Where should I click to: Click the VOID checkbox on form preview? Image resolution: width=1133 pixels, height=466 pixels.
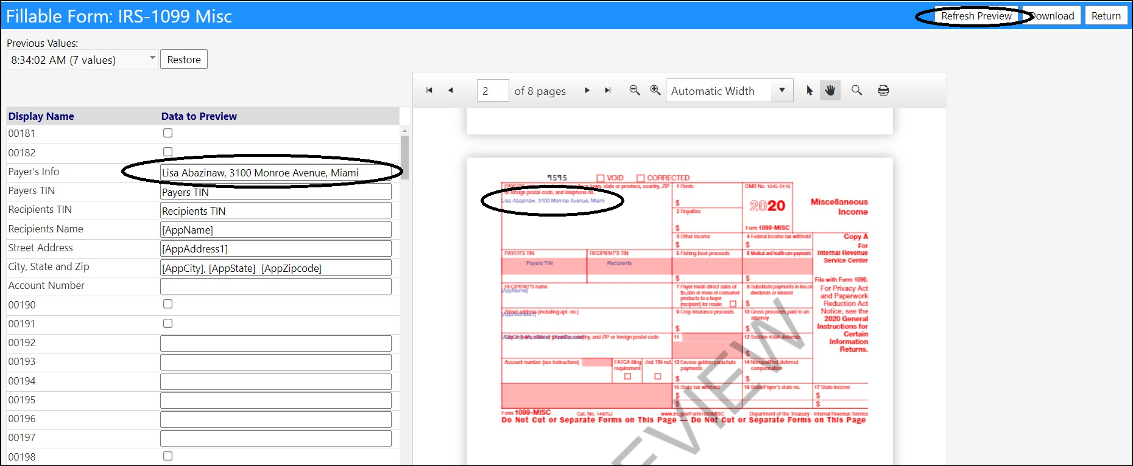pyautogui.click(x=601, y=178)
